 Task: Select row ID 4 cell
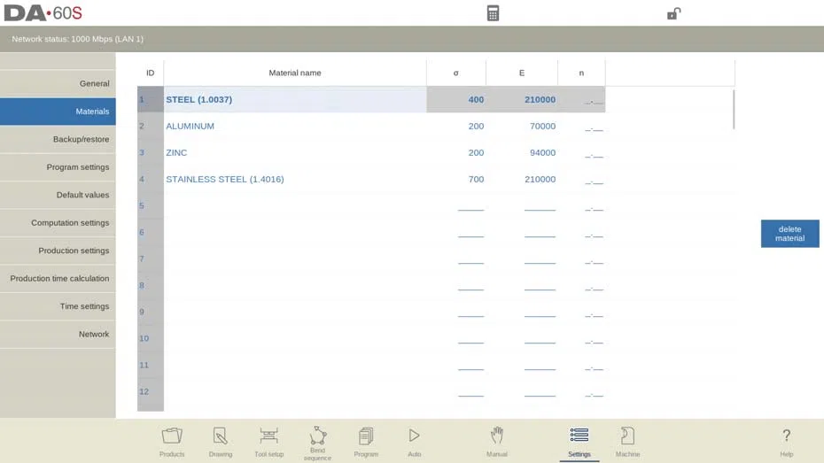tap(151, 179)
